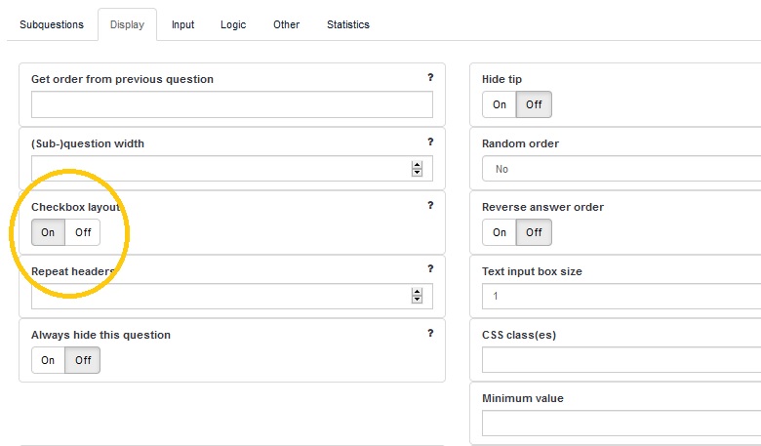Click the (Sub-)question width stepper arrows
Viewport: 761px width, 446px height.
(x=418, y=169)
